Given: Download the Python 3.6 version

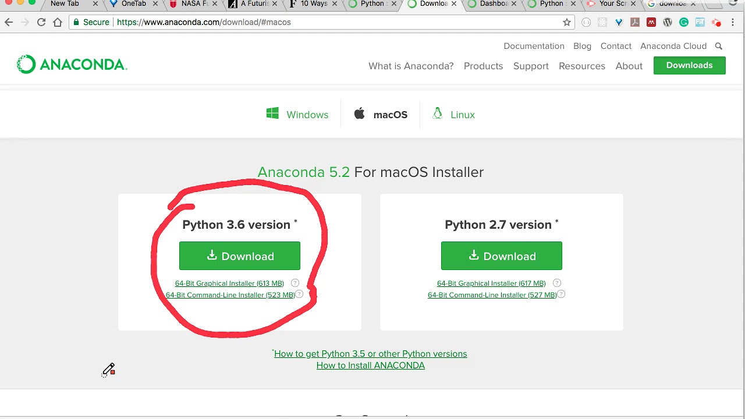Looking at the screenshot, I should (240, 256).
